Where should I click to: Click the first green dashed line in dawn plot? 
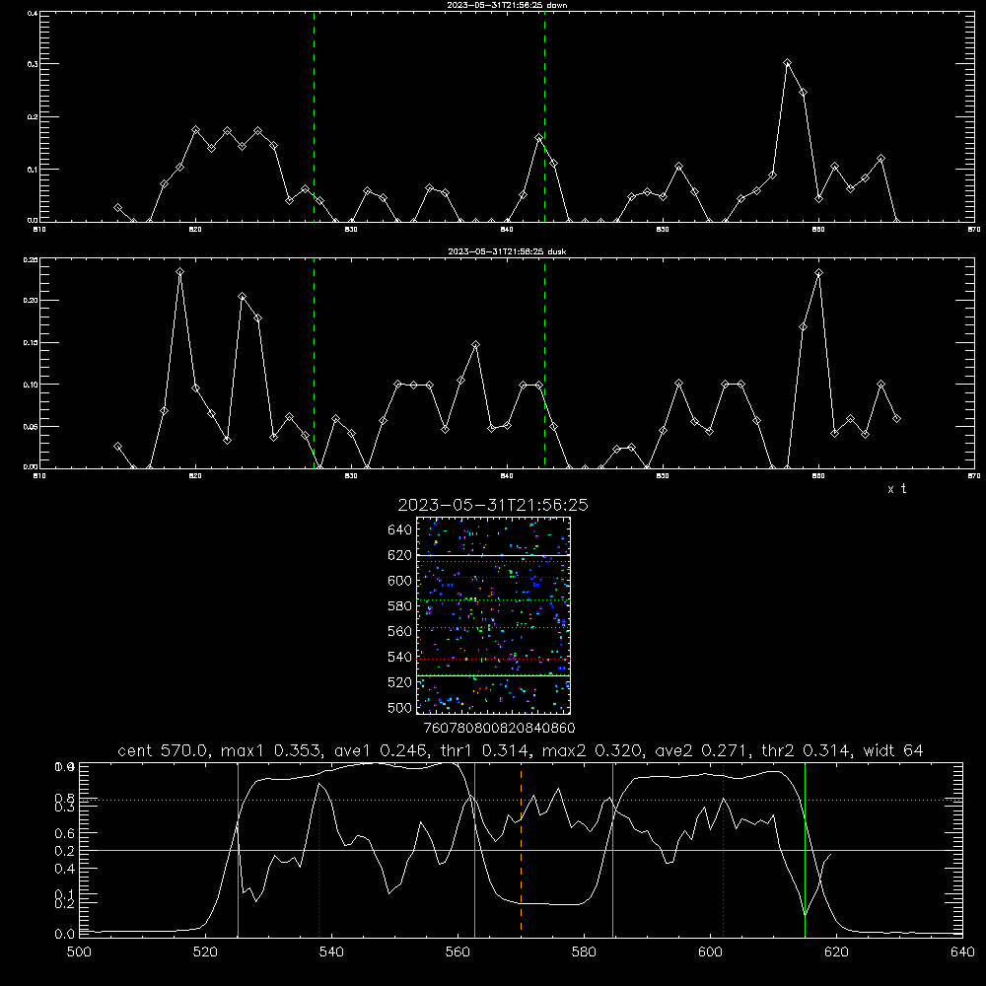[314, 116]
